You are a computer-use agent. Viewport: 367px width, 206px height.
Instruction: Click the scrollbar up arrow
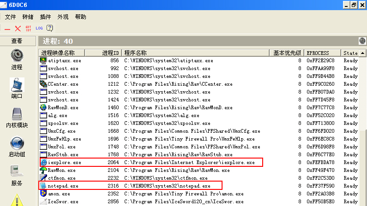click(362, 53)
